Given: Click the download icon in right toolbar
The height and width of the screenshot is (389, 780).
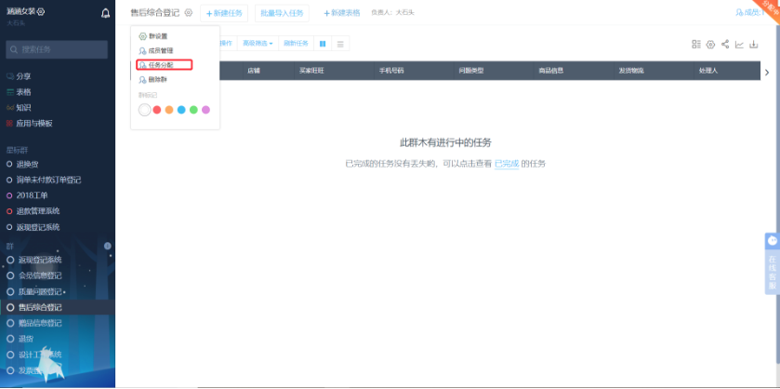Looking at the screenshot, I should pos(754,45).
